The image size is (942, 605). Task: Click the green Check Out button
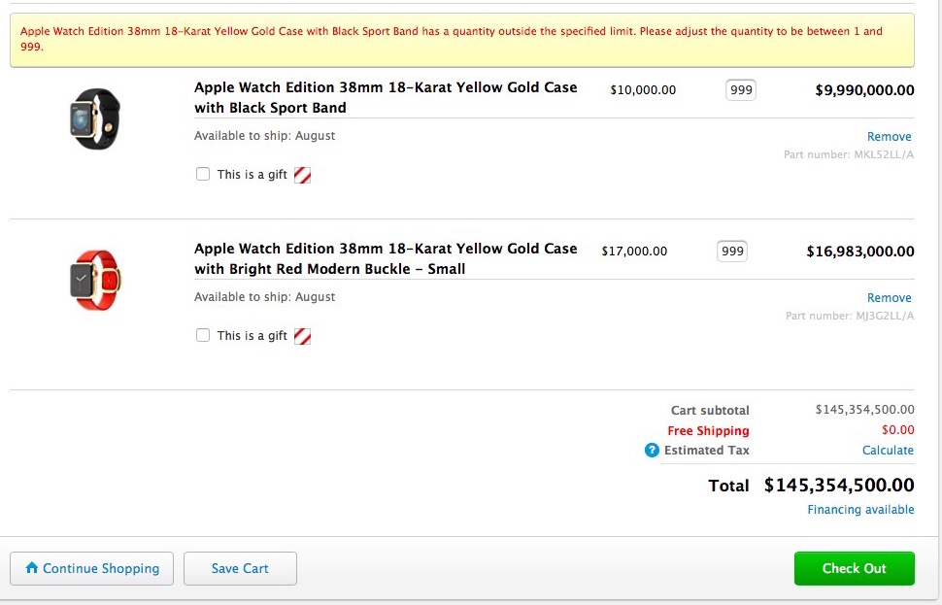click(855, 568)
